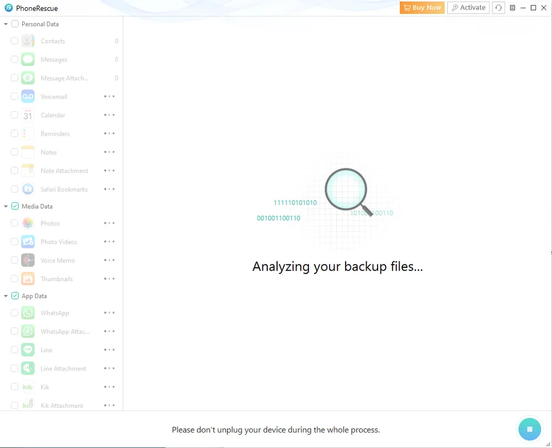Click the Voicemail icon
Viewport: 552px width, 448px height.
(28, 96)
